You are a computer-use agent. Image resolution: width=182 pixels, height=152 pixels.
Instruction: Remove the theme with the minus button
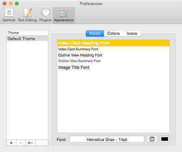21,143
